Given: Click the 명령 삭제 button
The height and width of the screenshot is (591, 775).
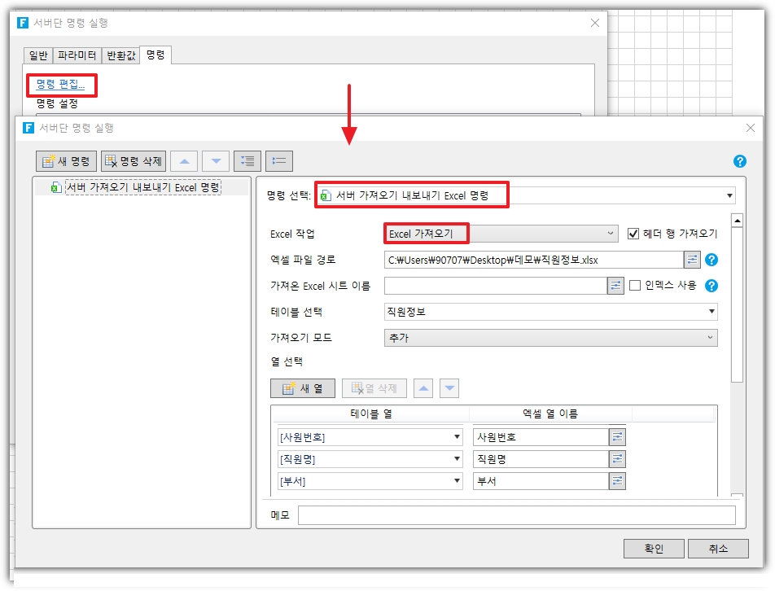Looking at the screenshot, I should point(134,161).
